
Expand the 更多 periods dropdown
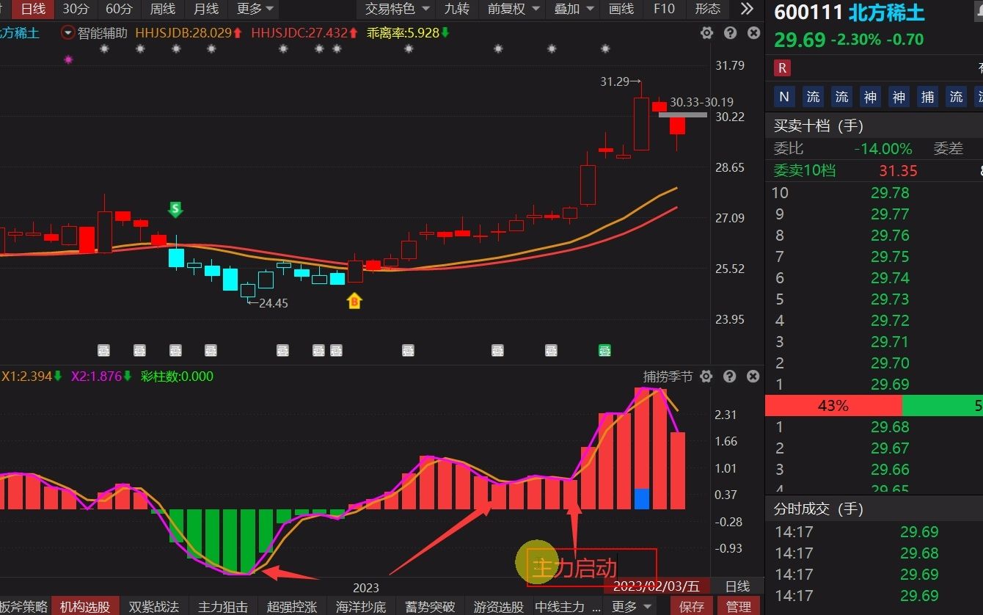255,9
